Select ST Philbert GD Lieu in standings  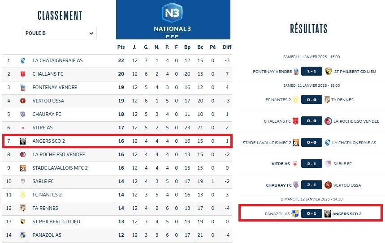[x=56, y=222]
